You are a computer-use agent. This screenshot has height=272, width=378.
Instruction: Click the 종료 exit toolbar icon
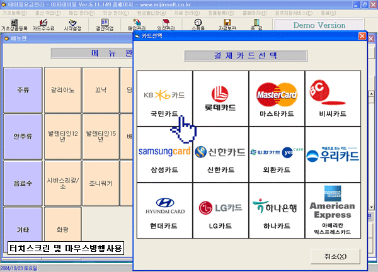[256, 25]
